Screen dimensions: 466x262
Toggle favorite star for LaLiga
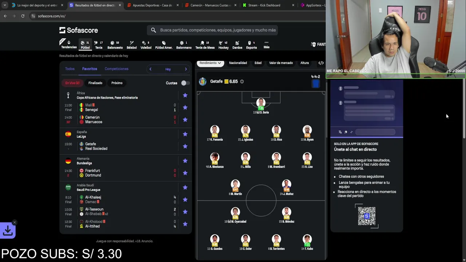click(185, 134)
